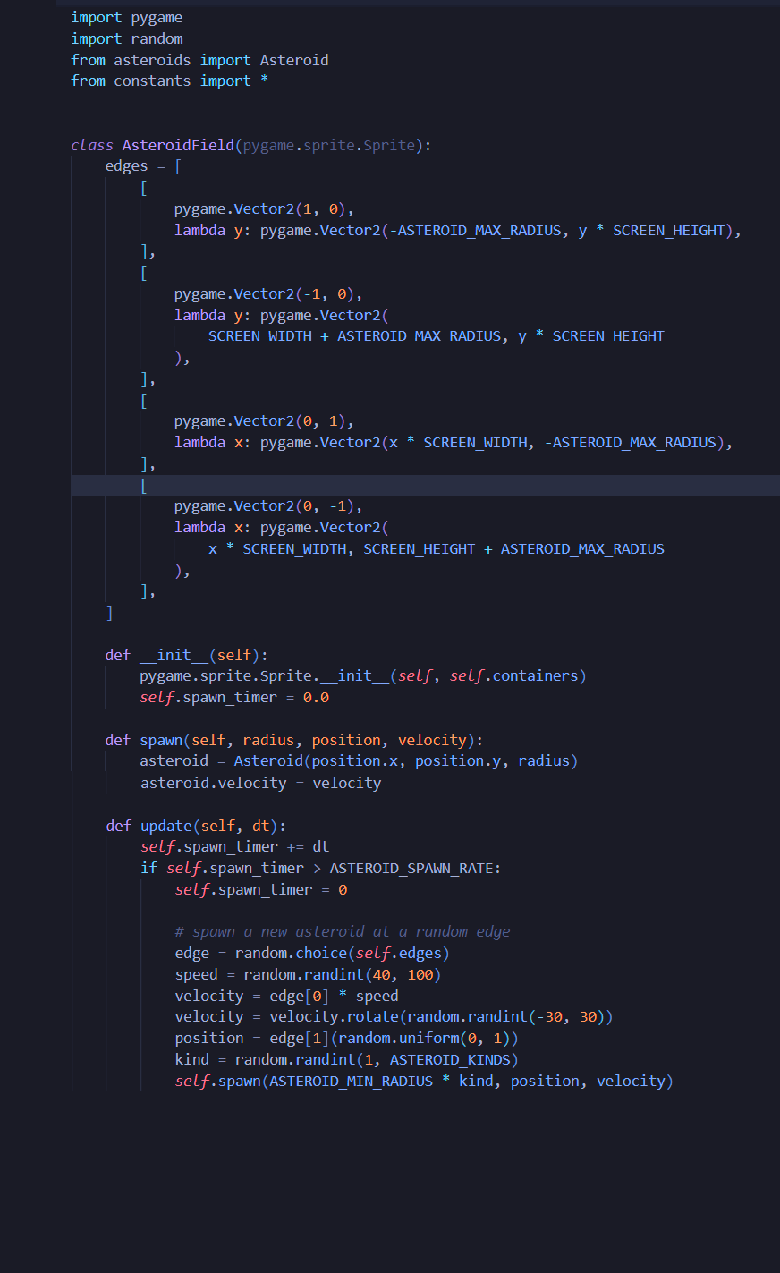Click the 'spawn a new asteroid' comment
The width and height of the screenshot is (780, 1273).
pos(343,931)
